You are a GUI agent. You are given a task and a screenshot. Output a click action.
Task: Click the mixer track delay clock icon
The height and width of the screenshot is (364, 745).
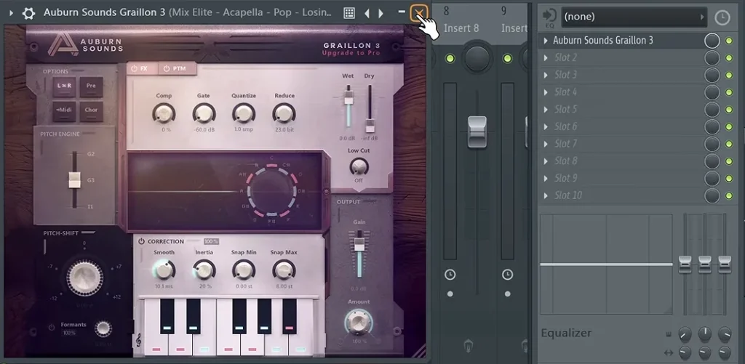(x=722, y=17)
